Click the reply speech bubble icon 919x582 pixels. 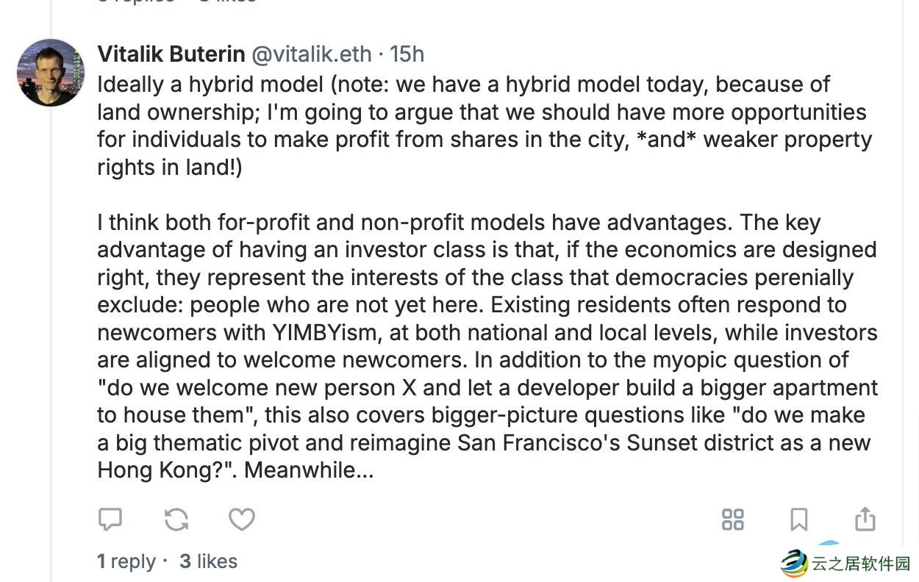110,520
